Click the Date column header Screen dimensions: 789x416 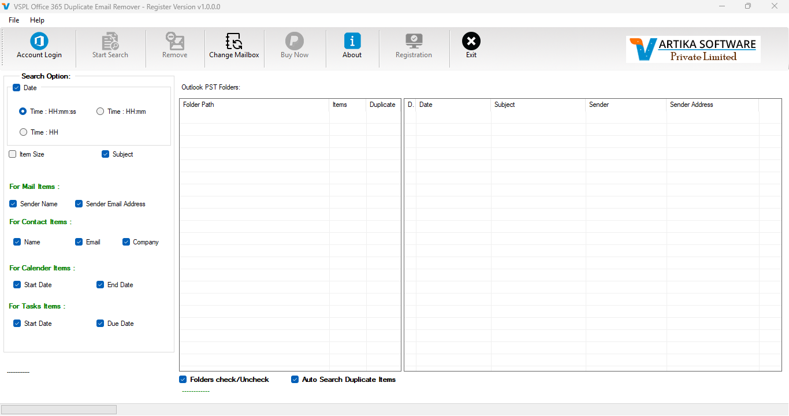453,105
